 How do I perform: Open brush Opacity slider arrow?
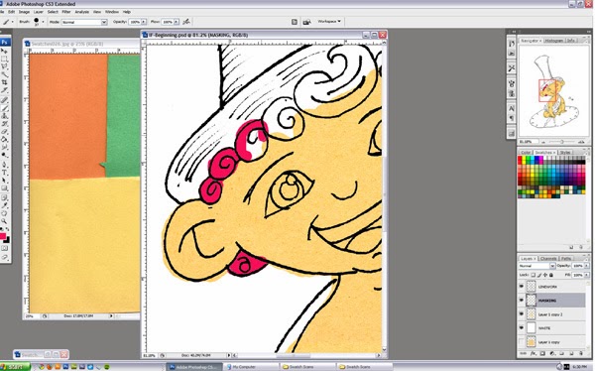144,22
